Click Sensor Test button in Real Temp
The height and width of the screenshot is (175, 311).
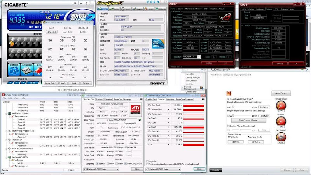[x=50, y=83]
